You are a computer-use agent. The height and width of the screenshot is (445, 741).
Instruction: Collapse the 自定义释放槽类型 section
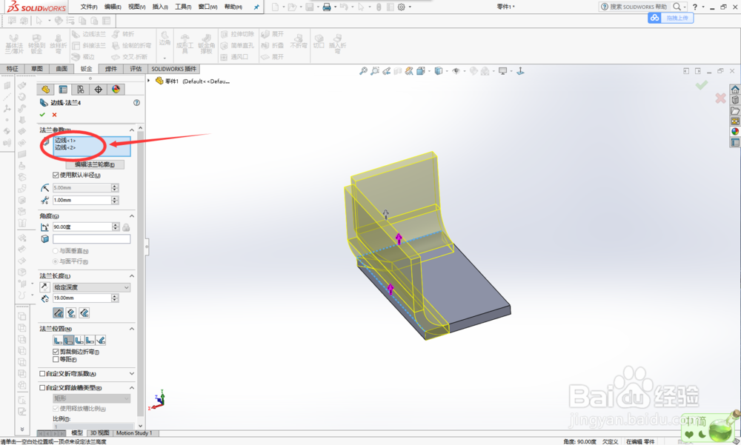132,388
